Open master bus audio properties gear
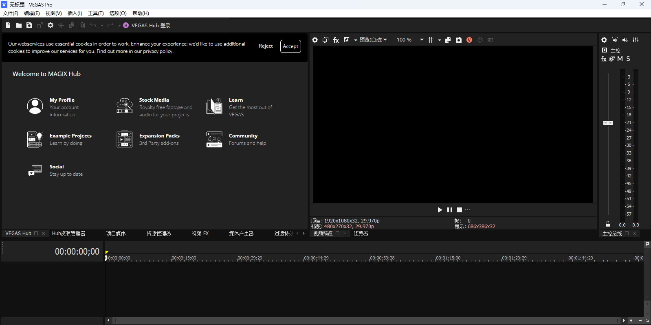 pos(604,40)
